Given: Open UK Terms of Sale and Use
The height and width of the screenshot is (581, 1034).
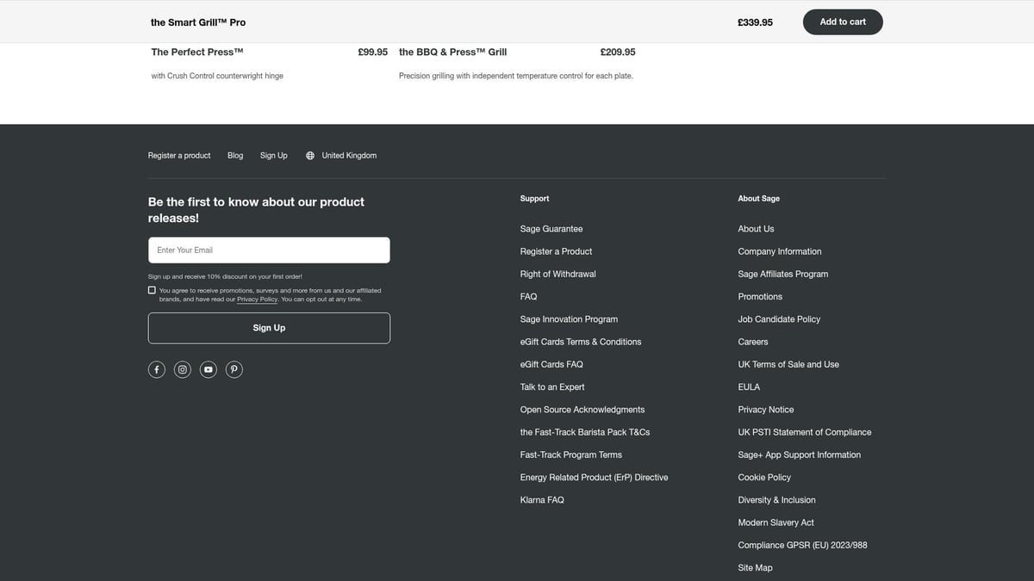Looking at the screenshot, I should coord(788,364).
